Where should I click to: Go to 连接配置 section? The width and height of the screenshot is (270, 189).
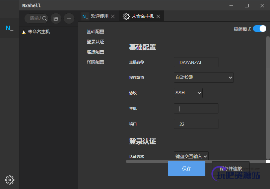[95, 52]
